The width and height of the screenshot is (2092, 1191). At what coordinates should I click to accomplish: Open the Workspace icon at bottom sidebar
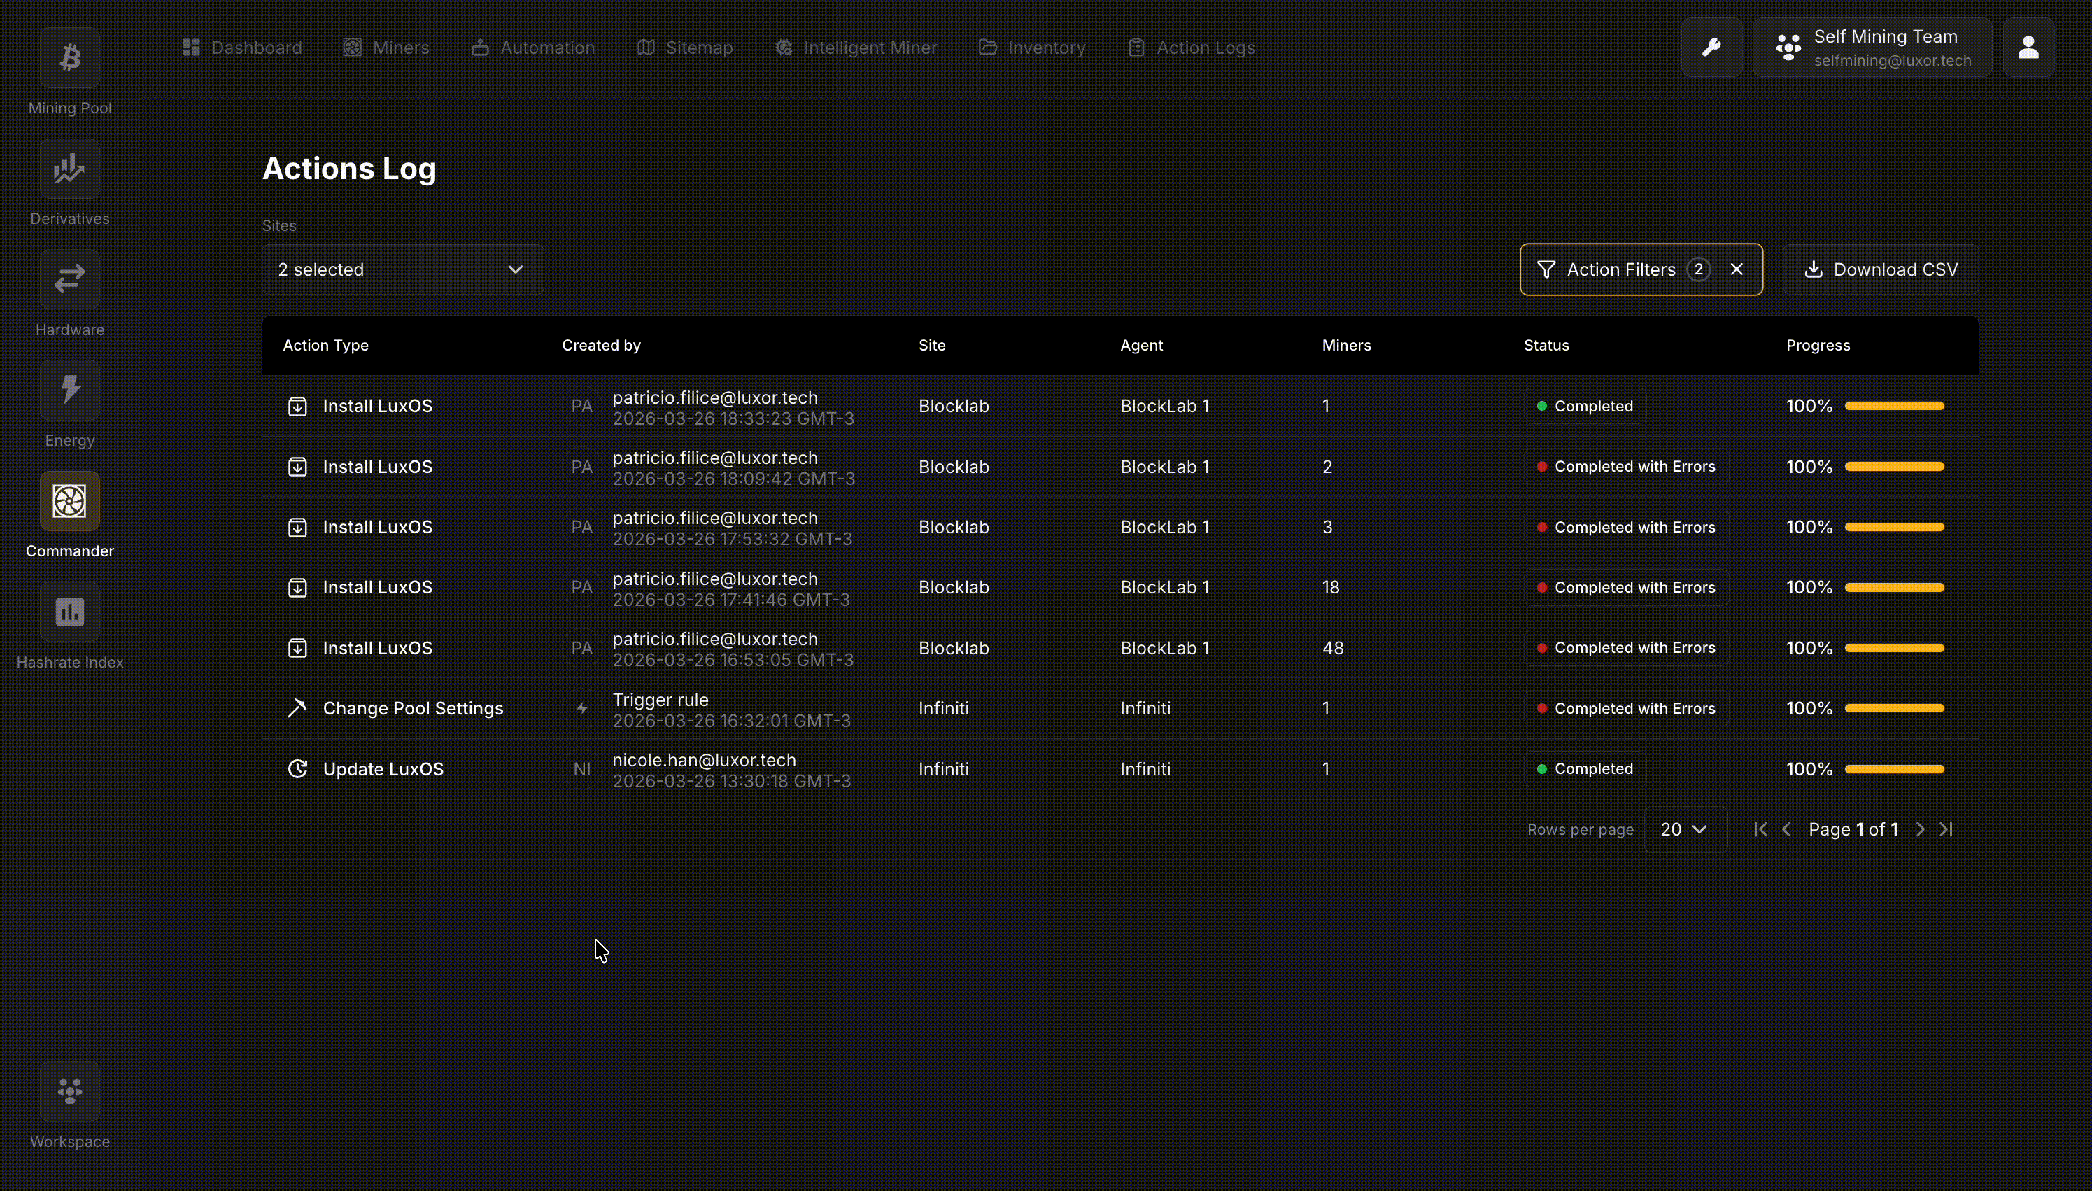point(69,1091)
